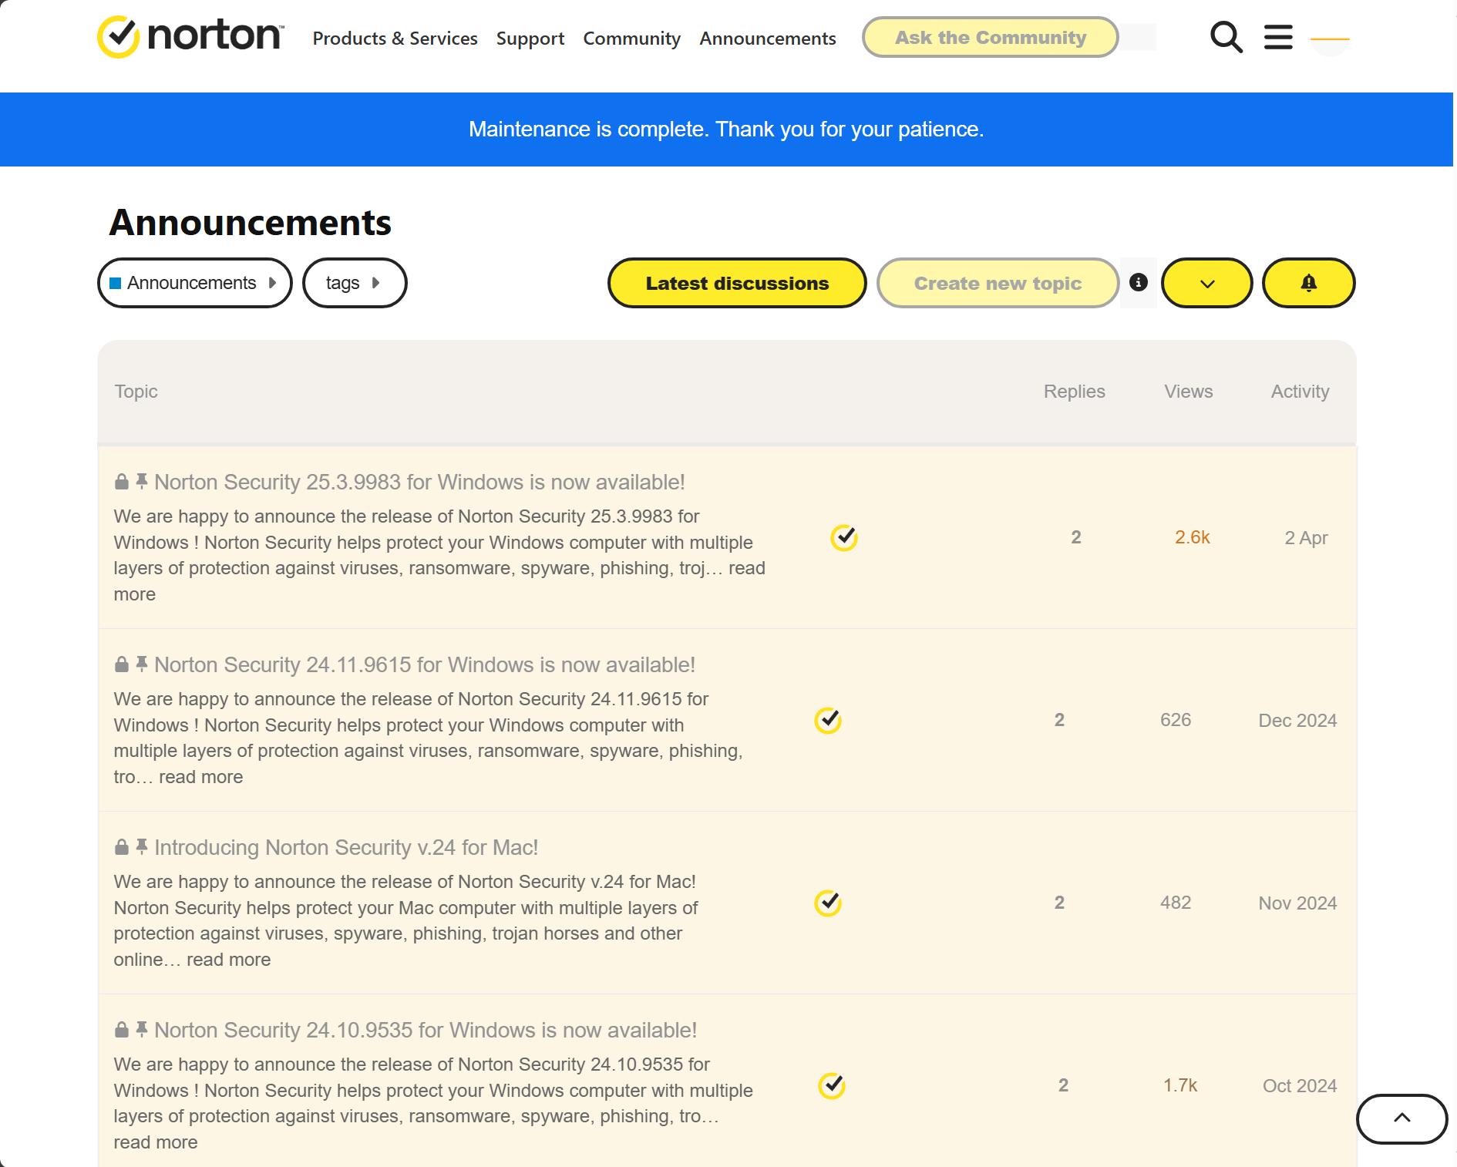Image resolution: width=1457 pixels, height=1167 pixels.
Task: Open Norton Security 24.11.9615 for Windows topic
Action: pos(425,665)
